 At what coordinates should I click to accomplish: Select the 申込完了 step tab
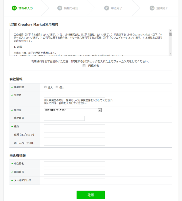click(117, 8)
